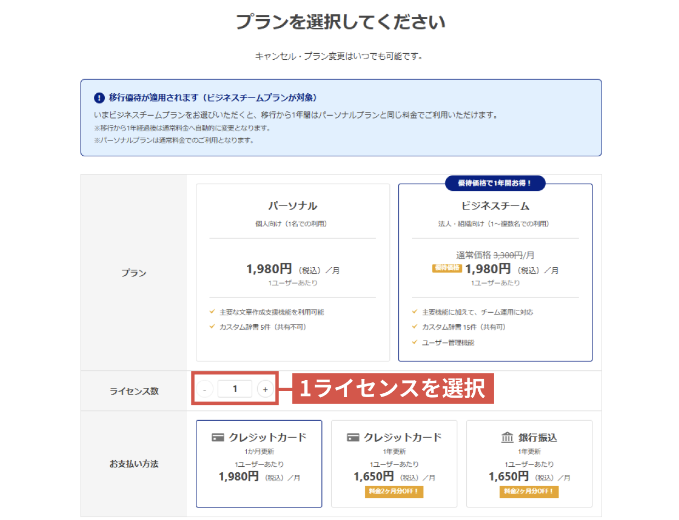The image size is (679, 520).
Task: Click checkmark beside カスタム辞書 5件（共有不可）
Action: [212, 326]
